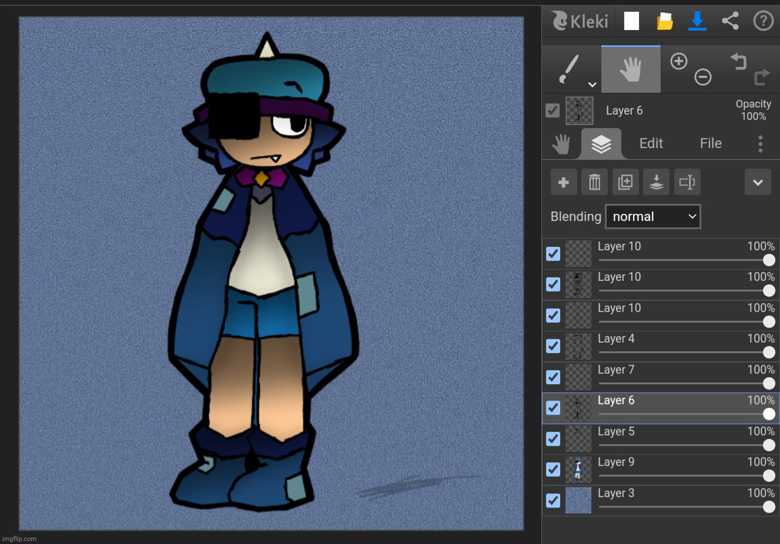Adjust Layer 4 opacity slider
This screenshot has height=544, width=780.
pos(687,352)
